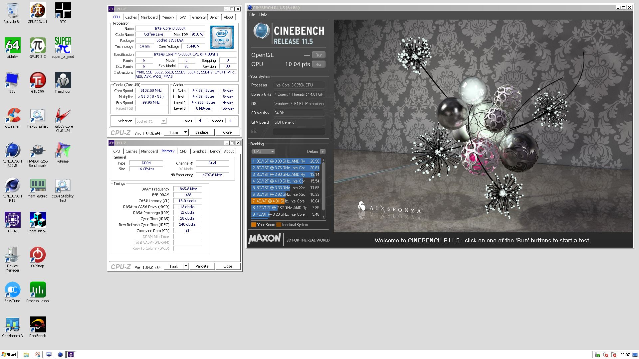Screen dimensions: 639x359
Task: Launch CINEBENCH R11.5 desktop shortcut
Action: coord(12,155)
